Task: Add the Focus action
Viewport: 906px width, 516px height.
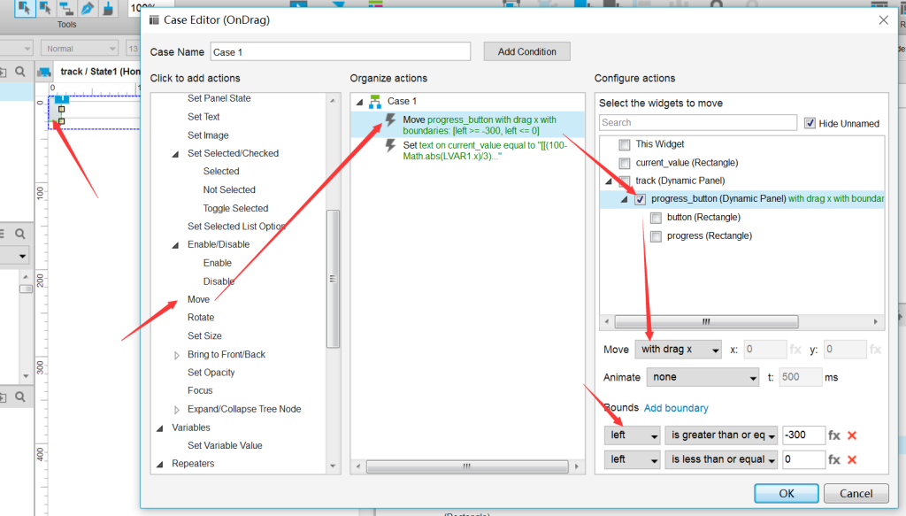Action: pyautogui.click(x=200, y=390)
